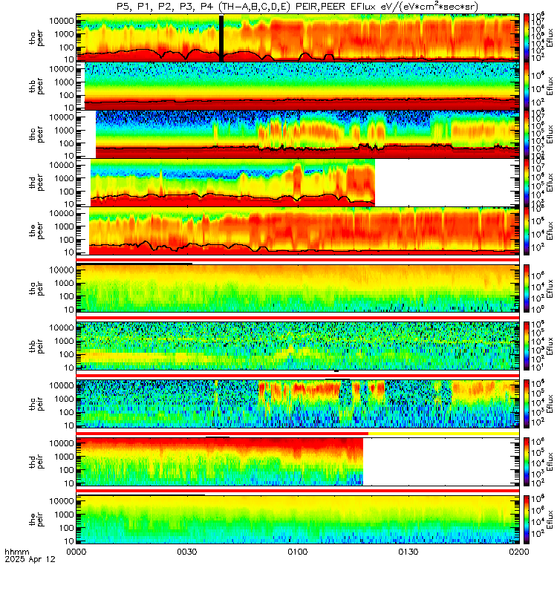The height and width of the screenshot is (594, 557).
Task: Click the 0000 time axis label
Action: (x=76, y=552)
